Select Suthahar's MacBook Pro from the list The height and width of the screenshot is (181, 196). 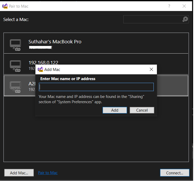click(x=96, y=43)
